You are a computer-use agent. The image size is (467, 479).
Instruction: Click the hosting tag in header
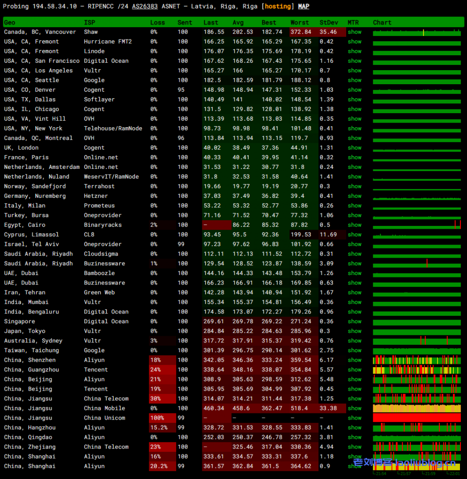[x=279, y=7]
